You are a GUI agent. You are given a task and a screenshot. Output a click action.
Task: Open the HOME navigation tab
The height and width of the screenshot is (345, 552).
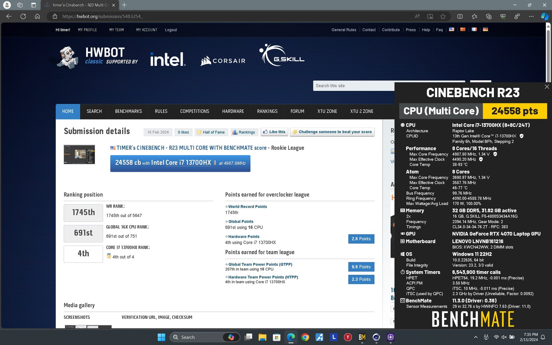coord(68,111)
